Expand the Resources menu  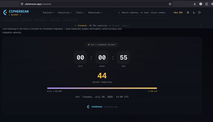(x=95, y=12)
